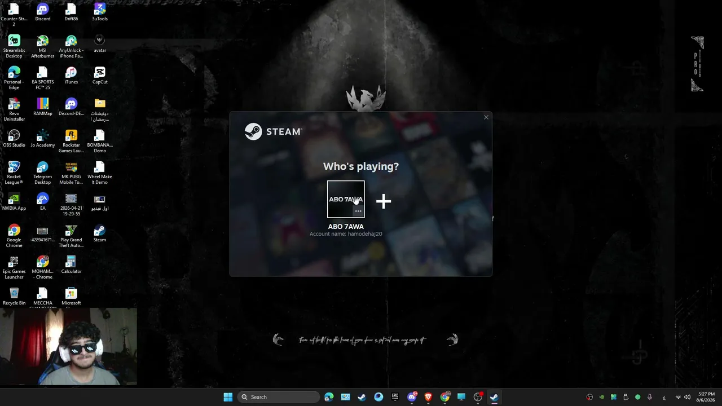Open the MOHAM... - Chrome desktop shortcut
The image size is (722, 406).
[x=42, y=268]
